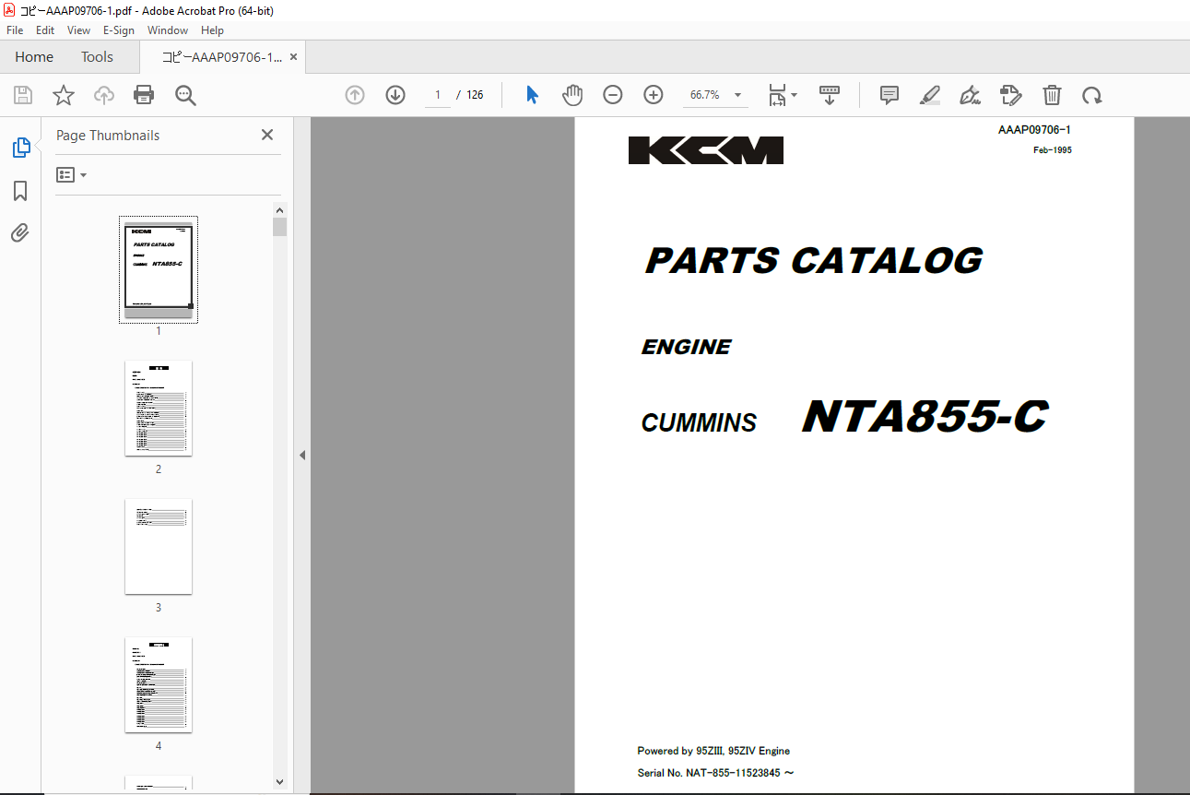This screenshot has height=795, width=1190.
Task: Click the 'Powered by 95ZIII, 95ZIV Engine' line
Action: (x=713, y=751)
